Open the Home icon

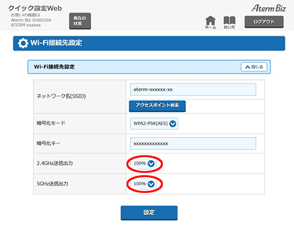(x=211, y=22)
